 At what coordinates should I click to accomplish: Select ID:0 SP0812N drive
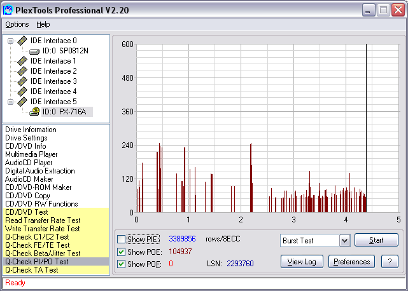tap(66, 51)
